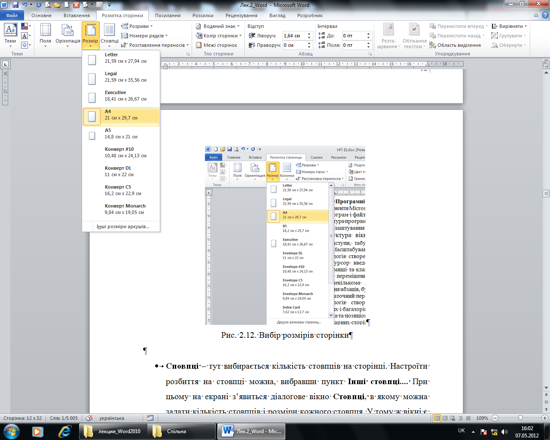Open the Поля margins button
This screenshot has height=440, width=550.
(45, 35)
